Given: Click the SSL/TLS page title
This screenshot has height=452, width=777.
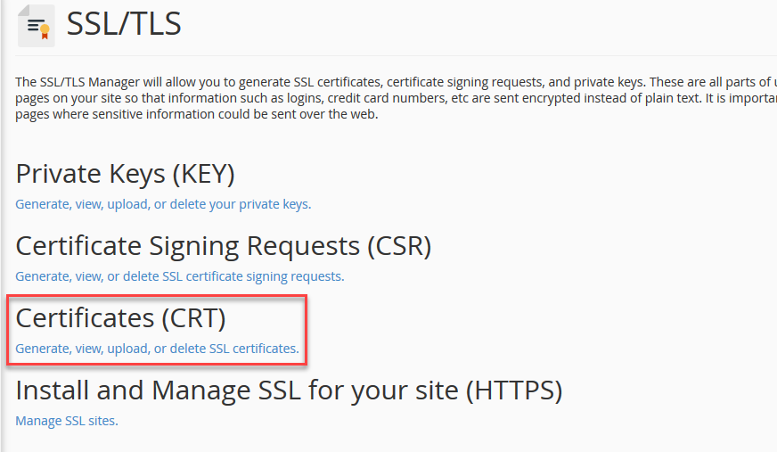Looking at the screenshot, I should pos(124,24).
